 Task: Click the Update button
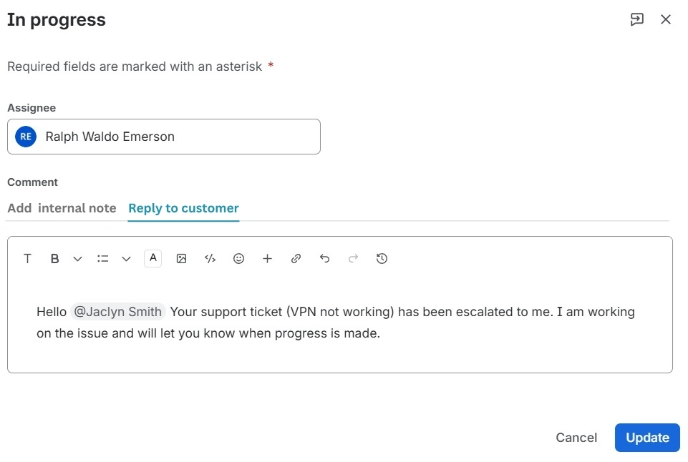click(647, 438)
